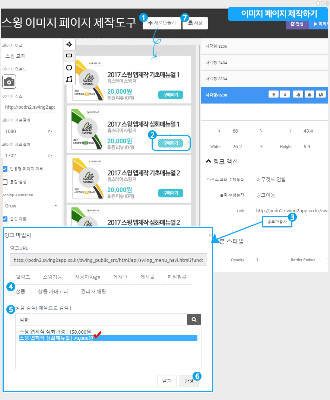Select the polygon shape tool

click(x=69, y=79)
